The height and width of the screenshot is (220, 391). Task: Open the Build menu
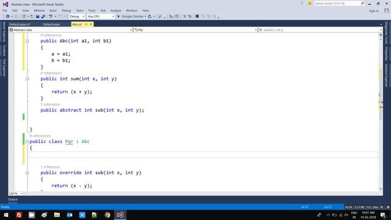click(53, 10)
